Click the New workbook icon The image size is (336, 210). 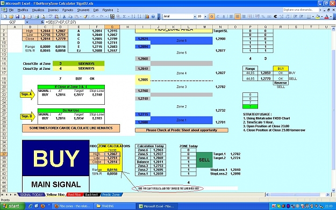5,17
